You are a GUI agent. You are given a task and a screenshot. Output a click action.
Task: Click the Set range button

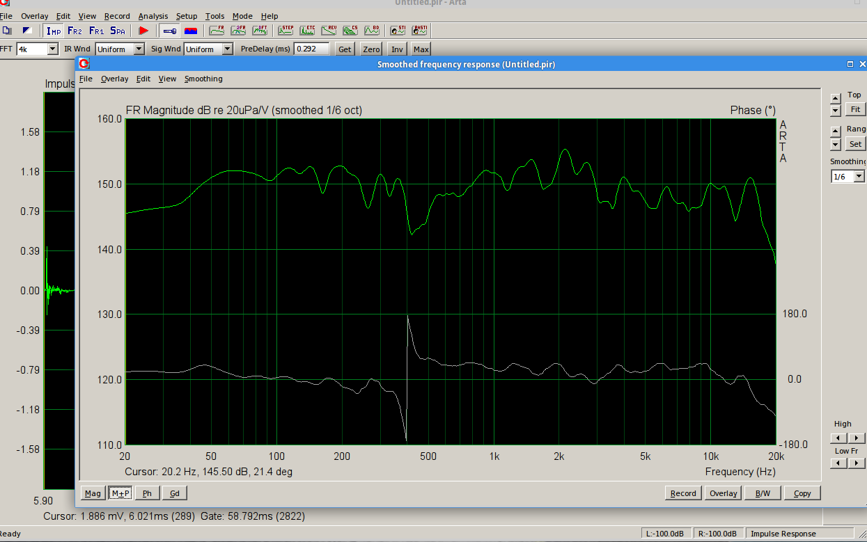click(x=856, y=144)
